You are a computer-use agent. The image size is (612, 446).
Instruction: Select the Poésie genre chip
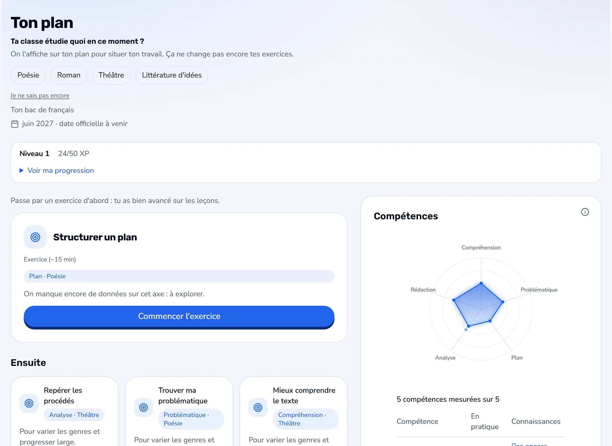coord(28,75)
